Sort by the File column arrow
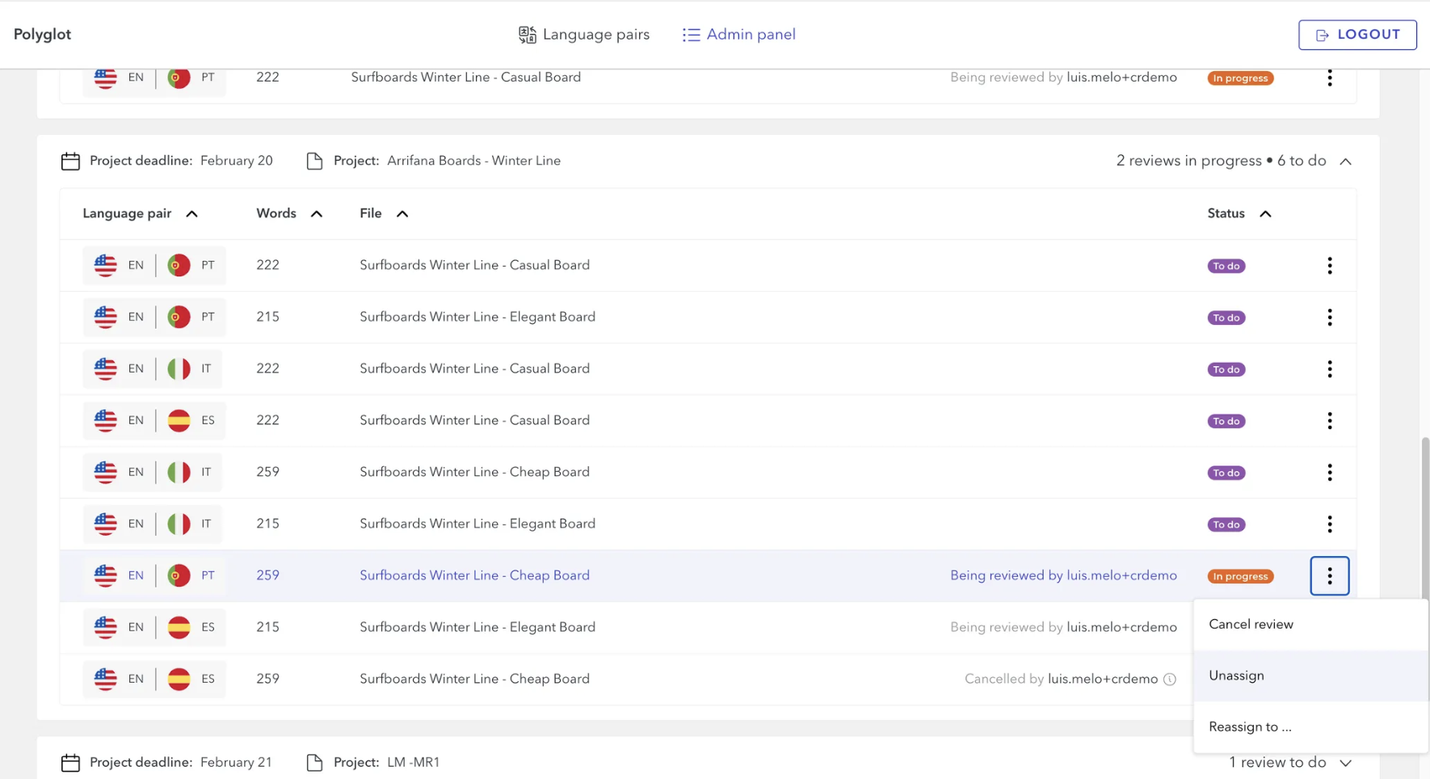 point(402,214)
